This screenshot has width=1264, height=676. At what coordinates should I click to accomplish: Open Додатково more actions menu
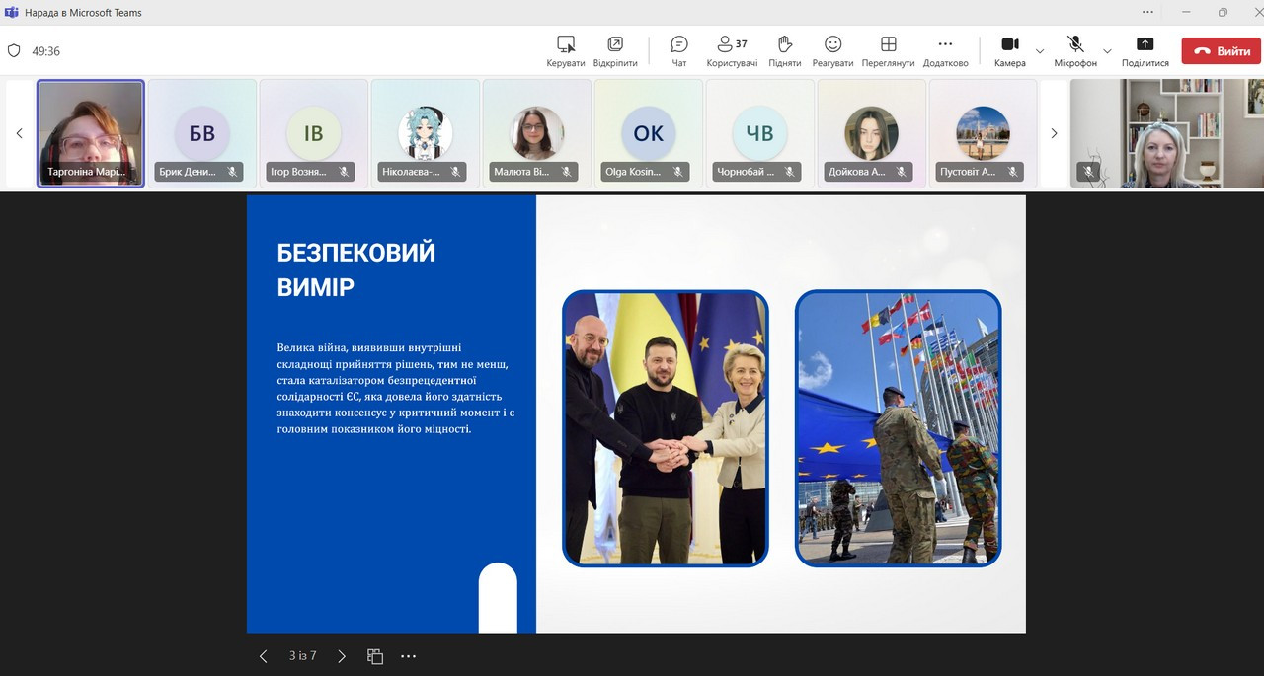(x=945, y=50)
